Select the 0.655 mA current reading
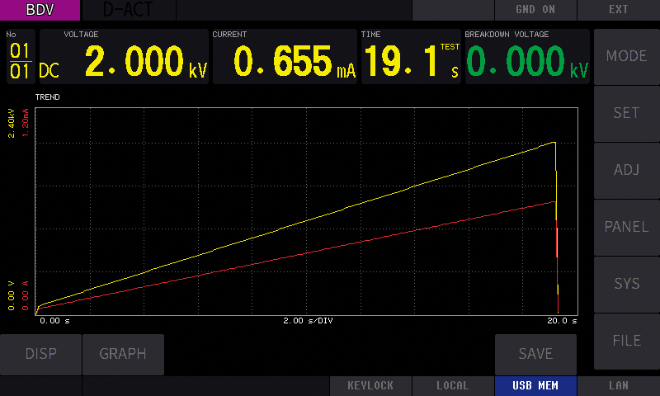 (295, 62)
